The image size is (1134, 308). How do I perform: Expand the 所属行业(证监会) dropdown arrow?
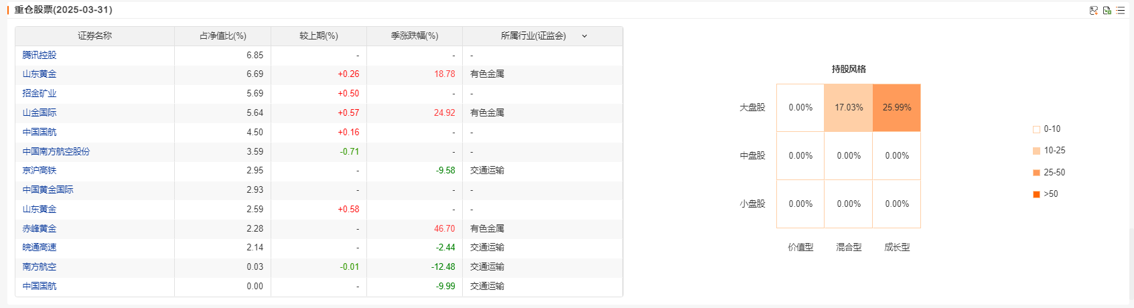(584, 36)
